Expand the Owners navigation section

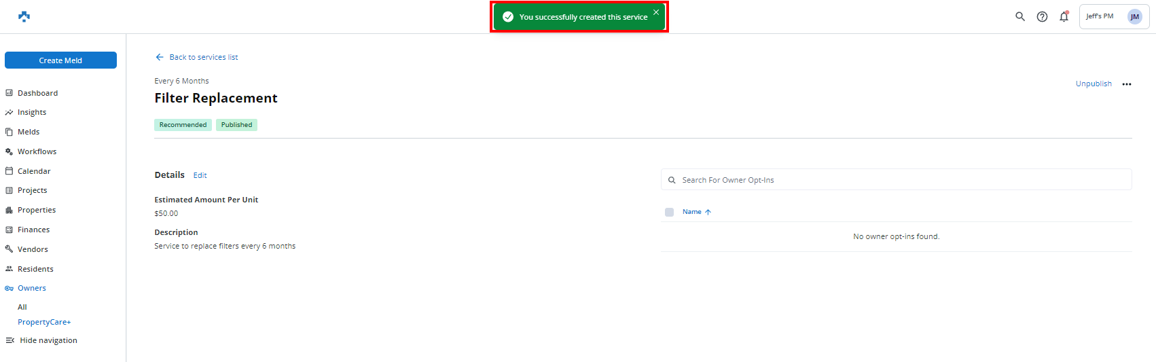[x=31, y=288]
